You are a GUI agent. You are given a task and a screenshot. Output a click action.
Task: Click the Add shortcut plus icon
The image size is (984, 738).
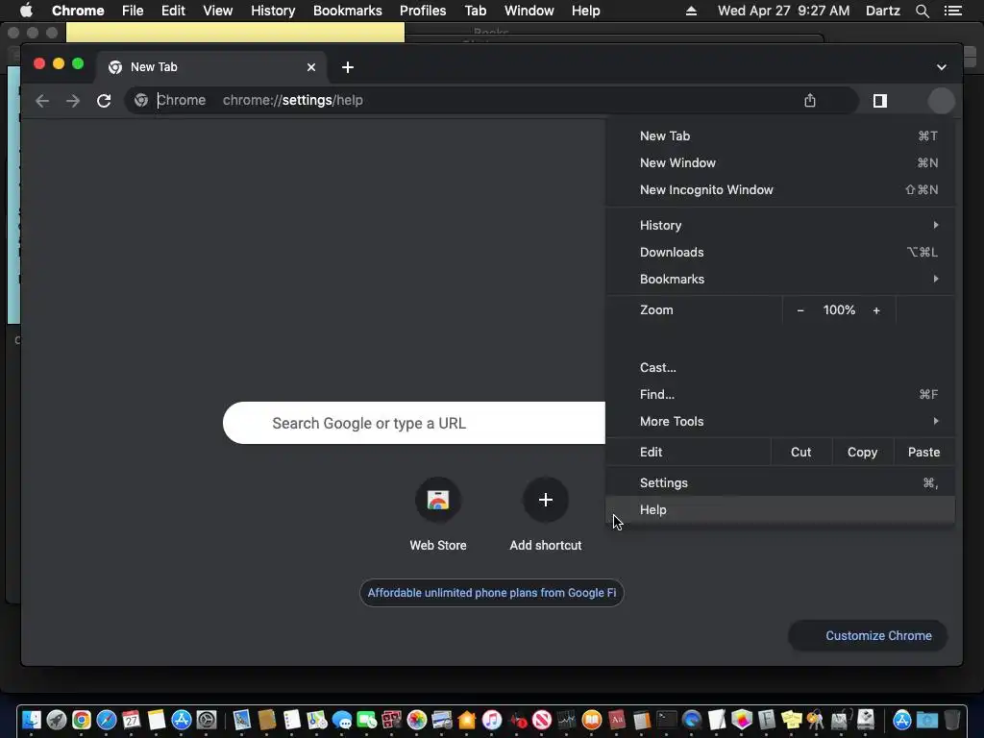(546, 500)
